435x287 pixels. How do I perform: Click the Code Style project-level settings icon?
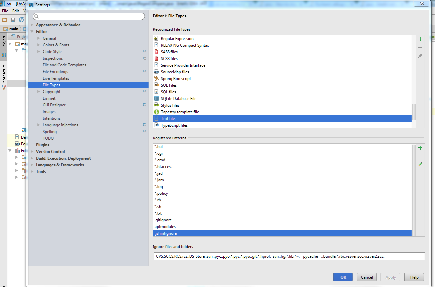point(145,52)
